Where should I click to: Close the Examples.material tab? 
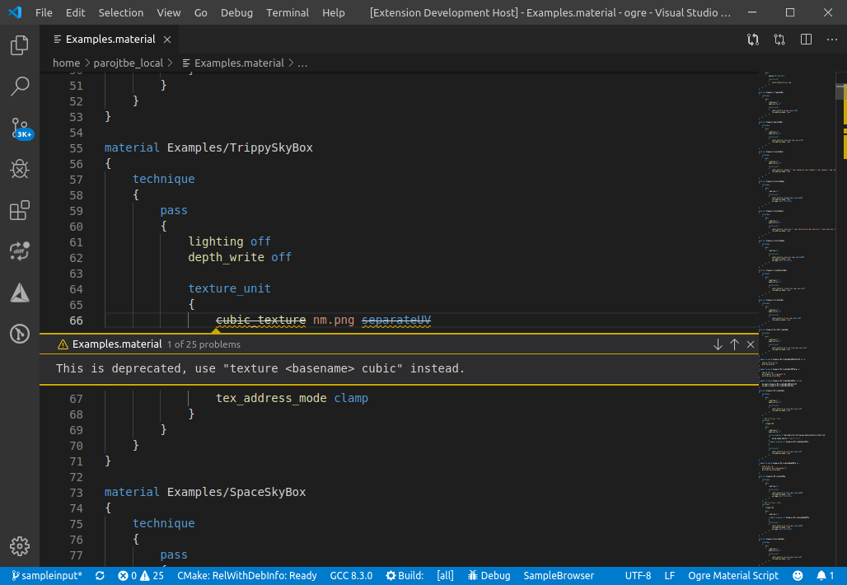(167, 40)
